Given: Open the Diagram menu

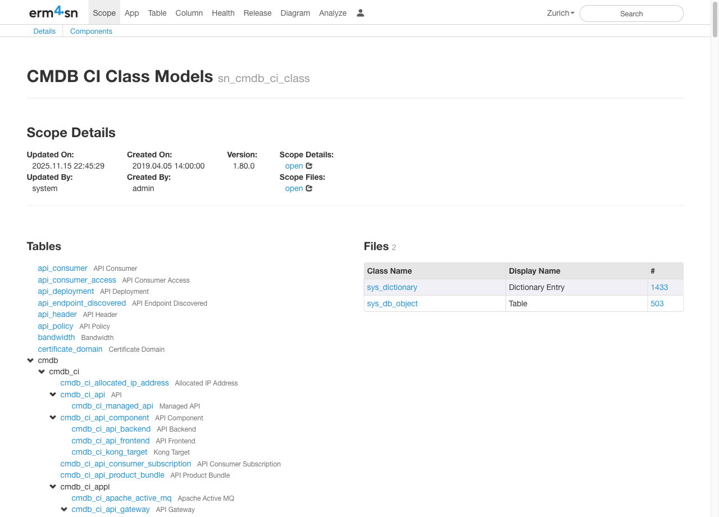Looking at the screenshot, I should 295,13.
